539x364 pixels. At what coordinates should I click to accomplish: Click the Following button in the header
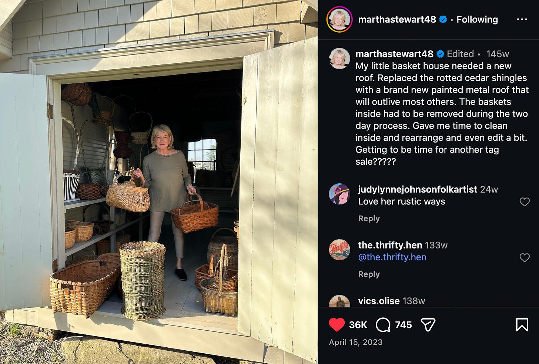click(x=477, y=19)
